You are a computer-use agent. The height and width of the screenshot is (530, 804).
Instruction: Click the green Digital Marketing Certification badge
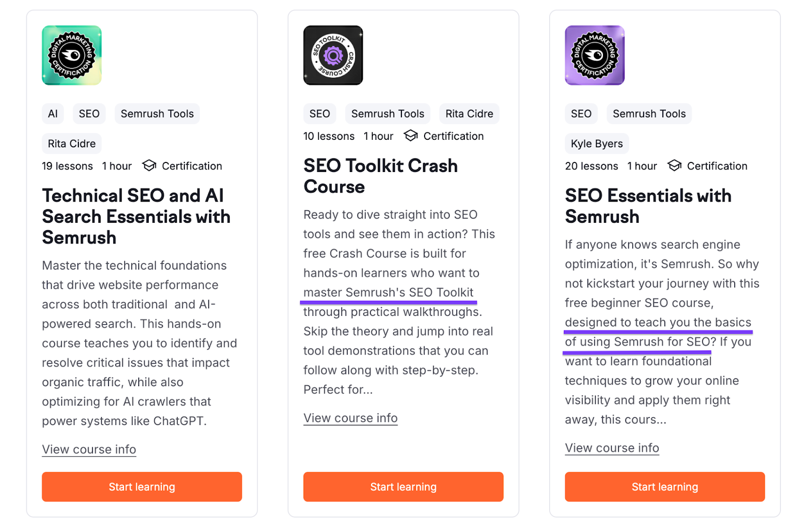tap(72, 55)
